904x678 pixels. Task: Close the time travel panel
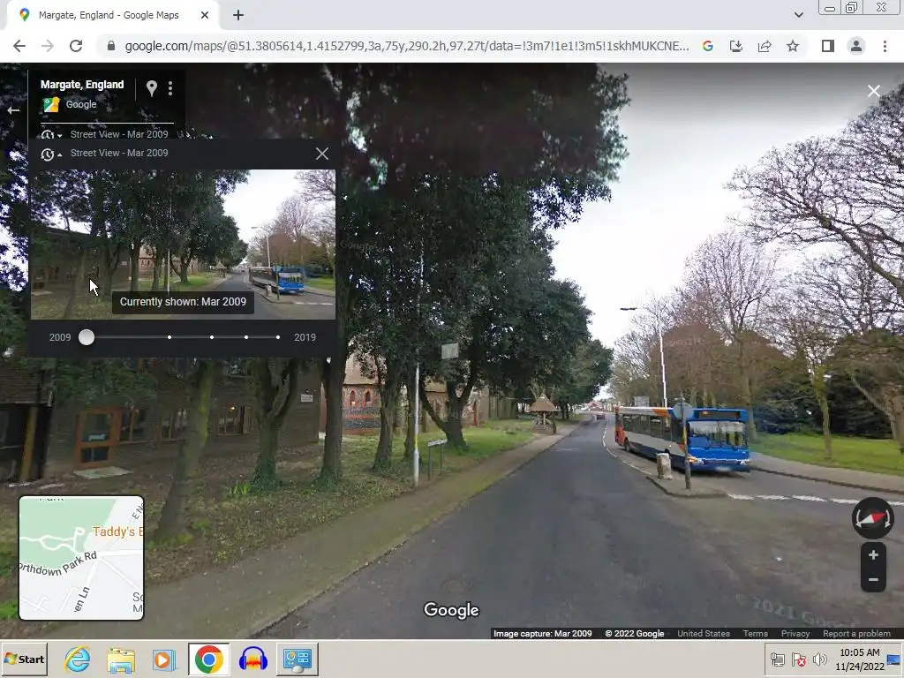(322, 154)
